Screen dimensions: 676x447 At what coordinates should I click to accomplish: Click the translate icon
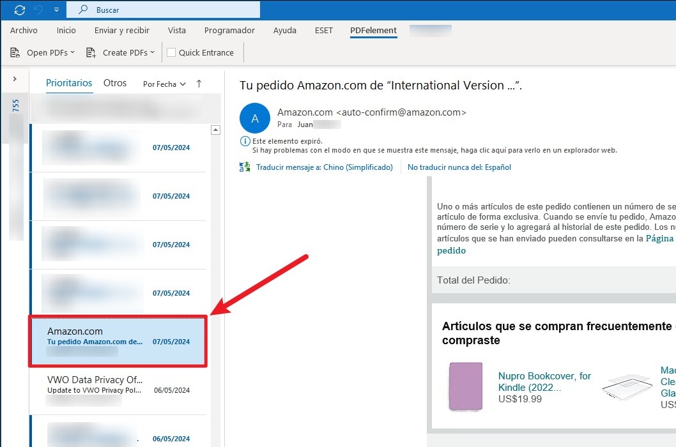(x=245, y=167)
